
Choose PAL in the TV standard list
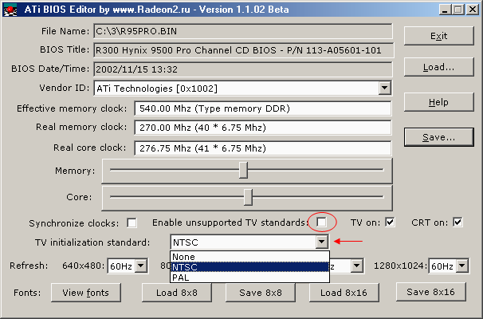coord(250,278)
